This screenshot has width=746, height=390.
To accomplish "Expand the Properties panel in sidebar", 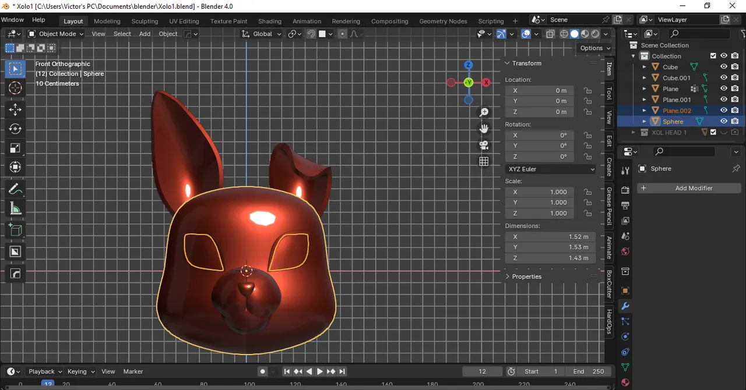I will click(508, 276).
